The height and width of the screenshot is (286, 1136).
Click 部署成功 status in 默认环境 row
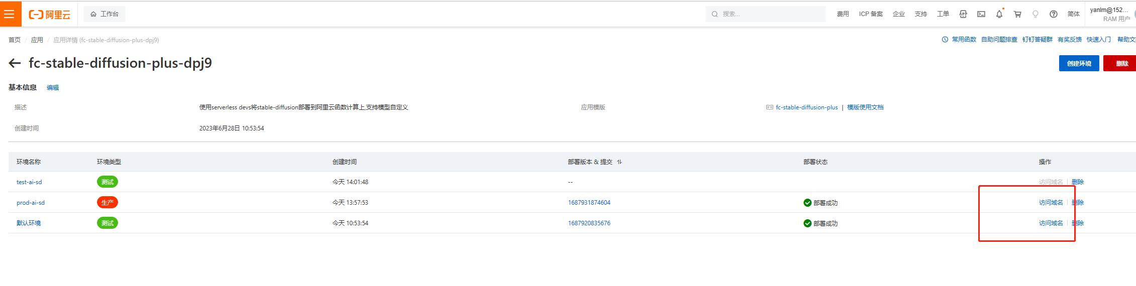coord(820,223)
